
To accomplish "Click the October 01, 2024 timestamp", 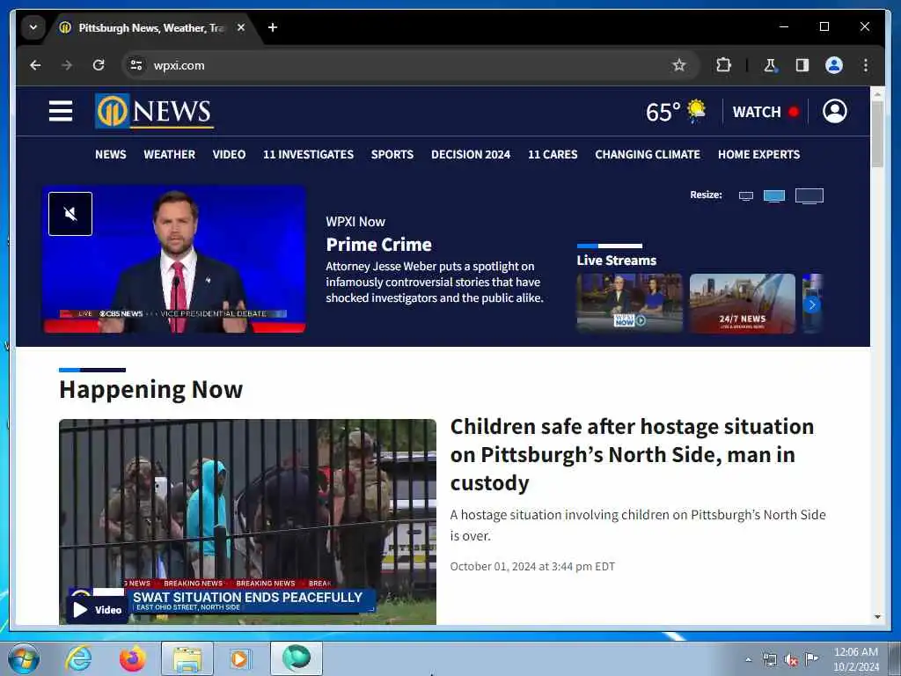I will click(532, 567).
